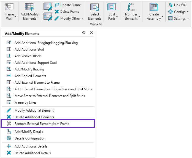Click the Frame Wall icon
The image size is (192, 158).
coord(9,7)
